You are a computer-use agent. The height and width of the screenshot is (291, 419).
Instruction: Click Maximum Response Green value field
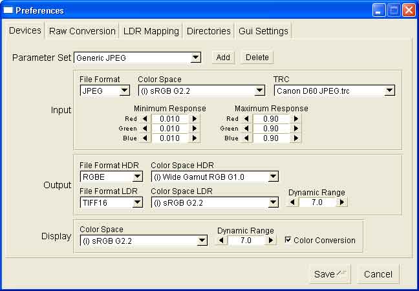(x=271, y=129)
